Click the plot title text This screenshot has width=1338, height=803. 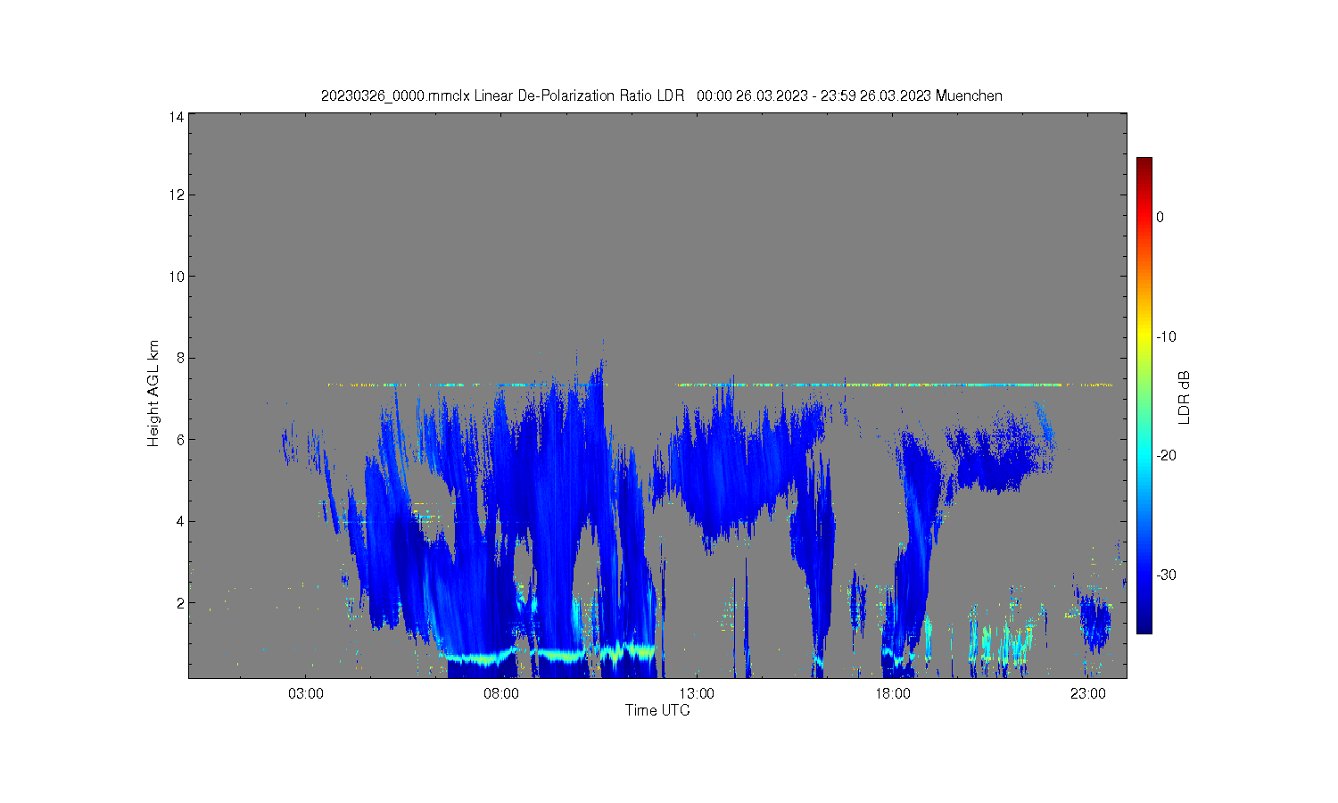coord(662,95)
